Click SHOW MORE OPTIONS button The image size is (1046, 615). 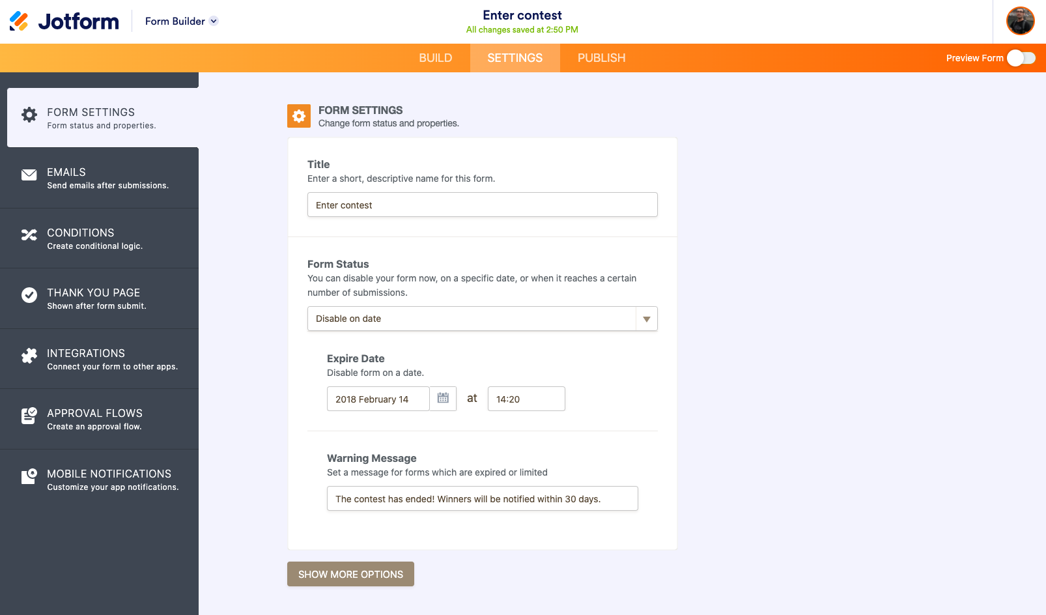(350, 574)
